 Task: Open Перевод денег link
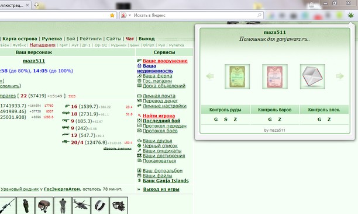(160, 101)
